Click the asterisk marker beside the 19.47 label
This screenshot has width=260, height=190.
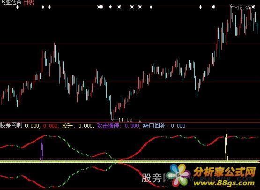253,7
